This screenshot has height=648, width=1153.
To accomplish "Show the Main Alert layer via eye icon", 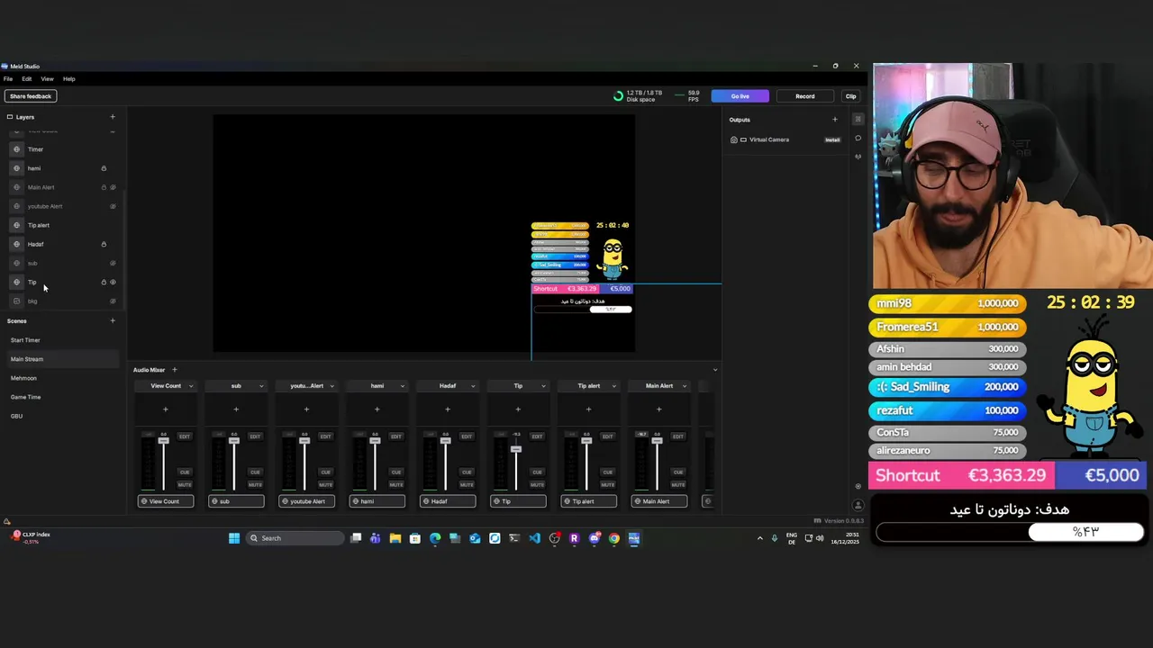I will point(113,187).
